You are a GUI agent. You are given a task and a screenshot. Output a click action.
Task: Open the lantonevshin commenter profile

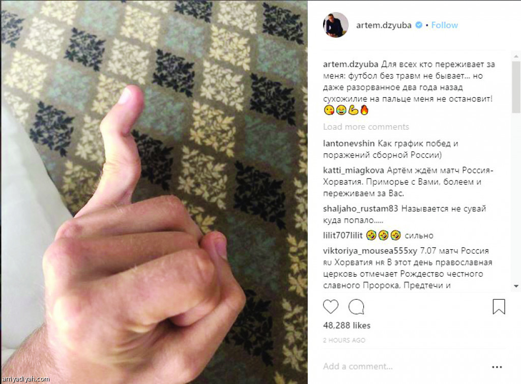349,143
